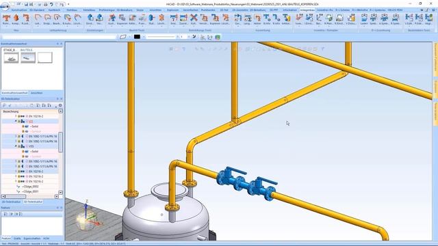Collapse the red V55 tree node
This screenshot has height=246, width=438.
tap(16, 122)
